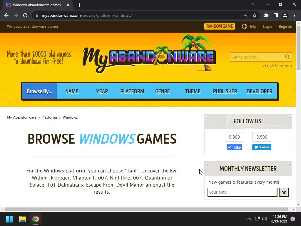The height and width of the screenshot is (226, 301).
Task: Open the Extensions puzzle icon
Action: tap(266, 15)
